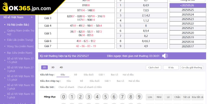
Task: Select number ball 7 in Hàng chục
Action: pos(122,97)
